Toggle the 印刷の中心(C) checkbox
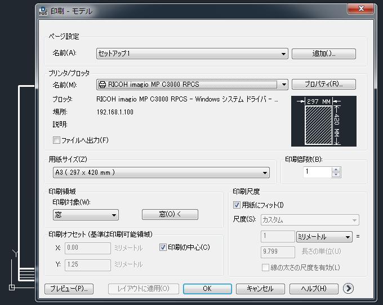Image resolution: width=383 pixels, height=305 pixels. coord(163,247)
